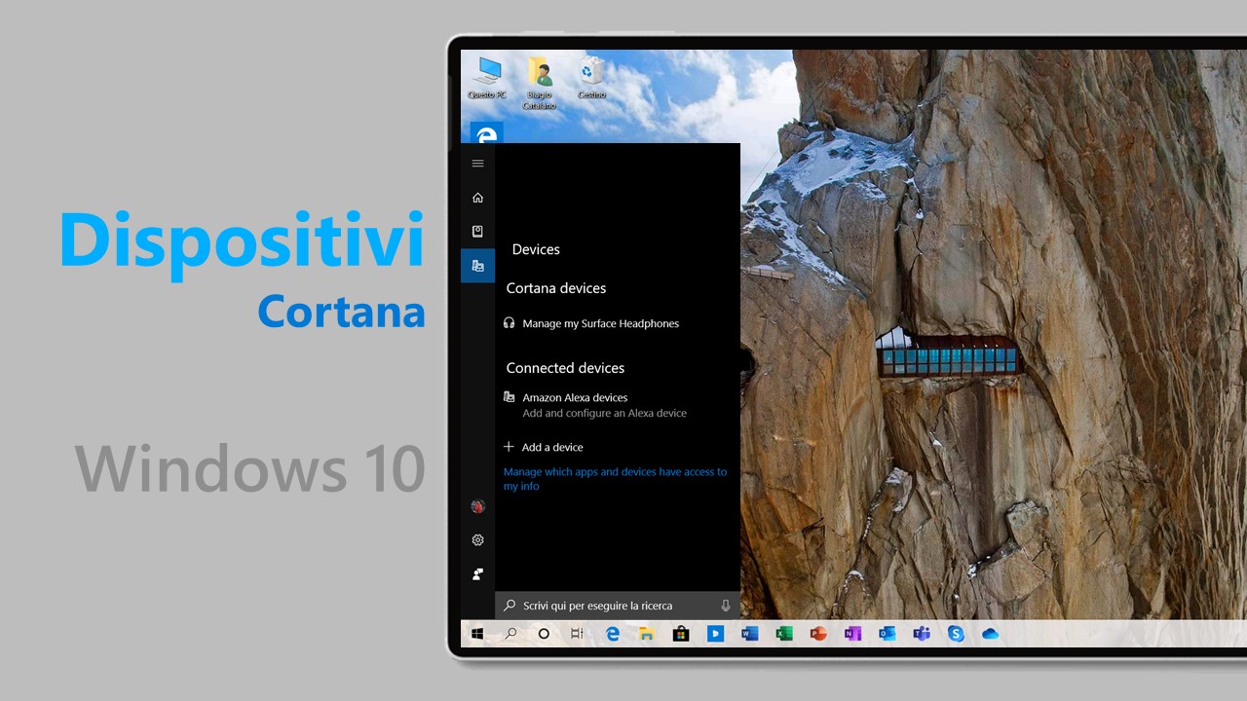Launch Skype from the taskbar
This screenshot has width=1247, height=701.
(x=956, y=634)
